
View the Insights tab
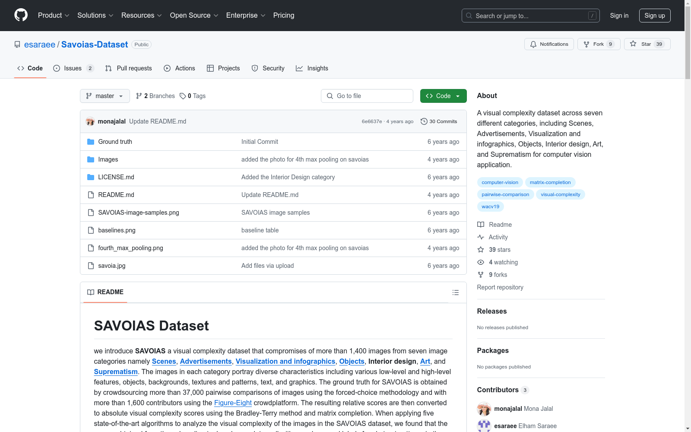click(x=312, y=68)
